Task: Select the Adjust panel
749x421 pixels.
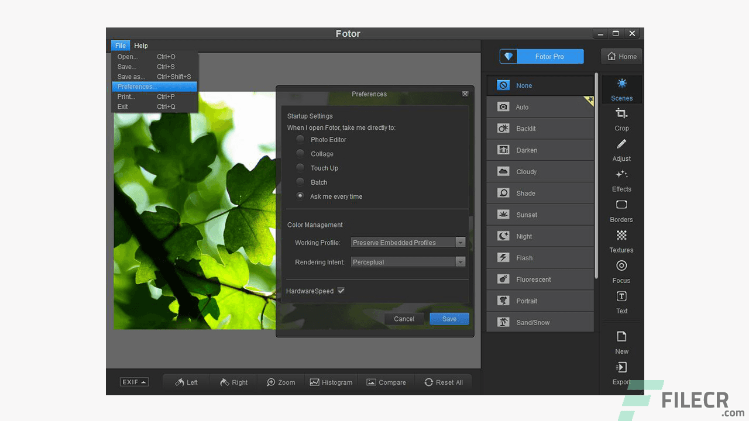Action: pyautogui.click(x=621, y=150)
